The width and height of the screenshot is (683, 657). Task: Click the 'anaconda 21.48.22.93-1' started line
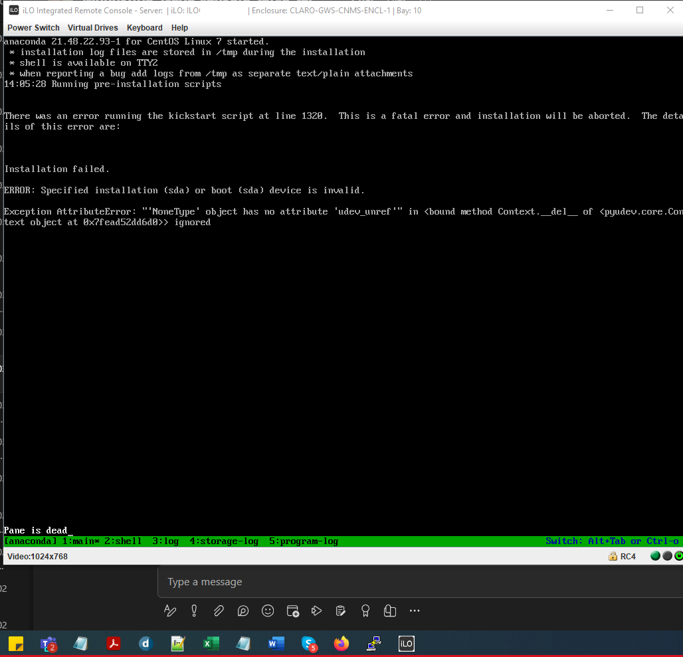coord(136,41)
